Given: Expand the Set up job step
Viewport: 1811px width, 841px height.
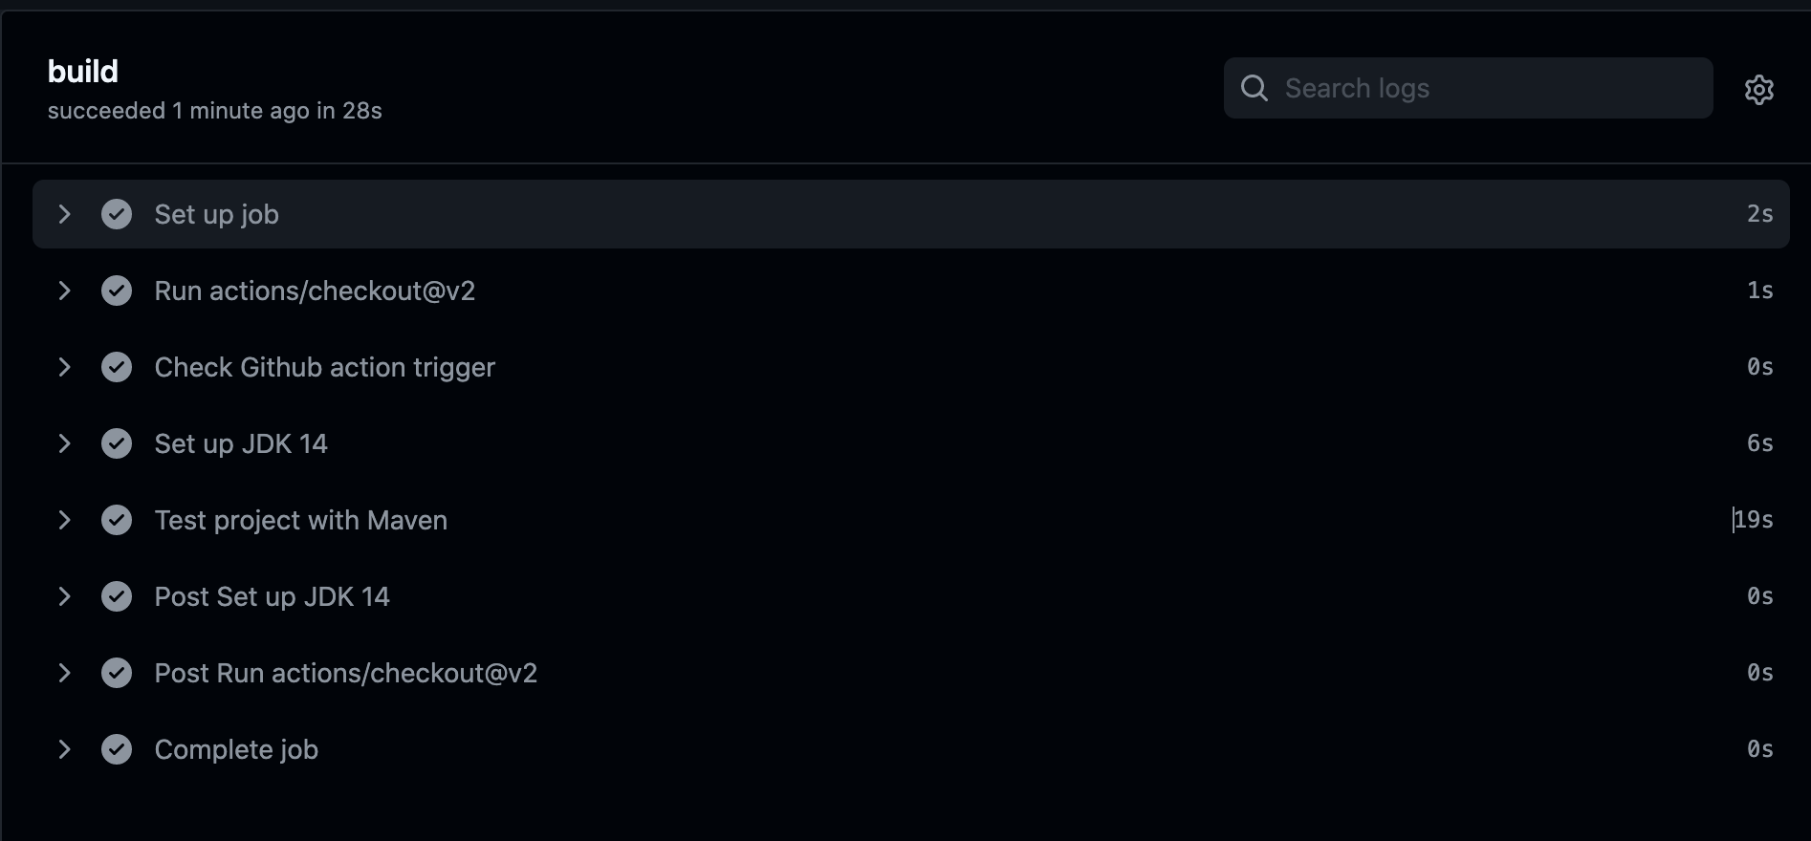Looking at the screenshot, I should (x=64, y=214).
